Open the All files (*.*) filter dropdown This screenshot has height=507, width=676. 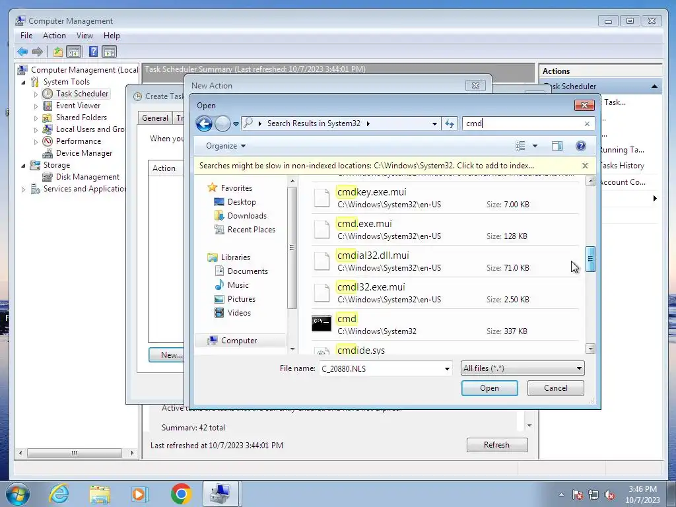coord(523,368)
